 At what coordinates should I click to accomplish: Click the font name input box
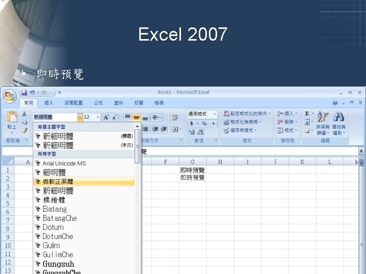(x=55, y=117)
